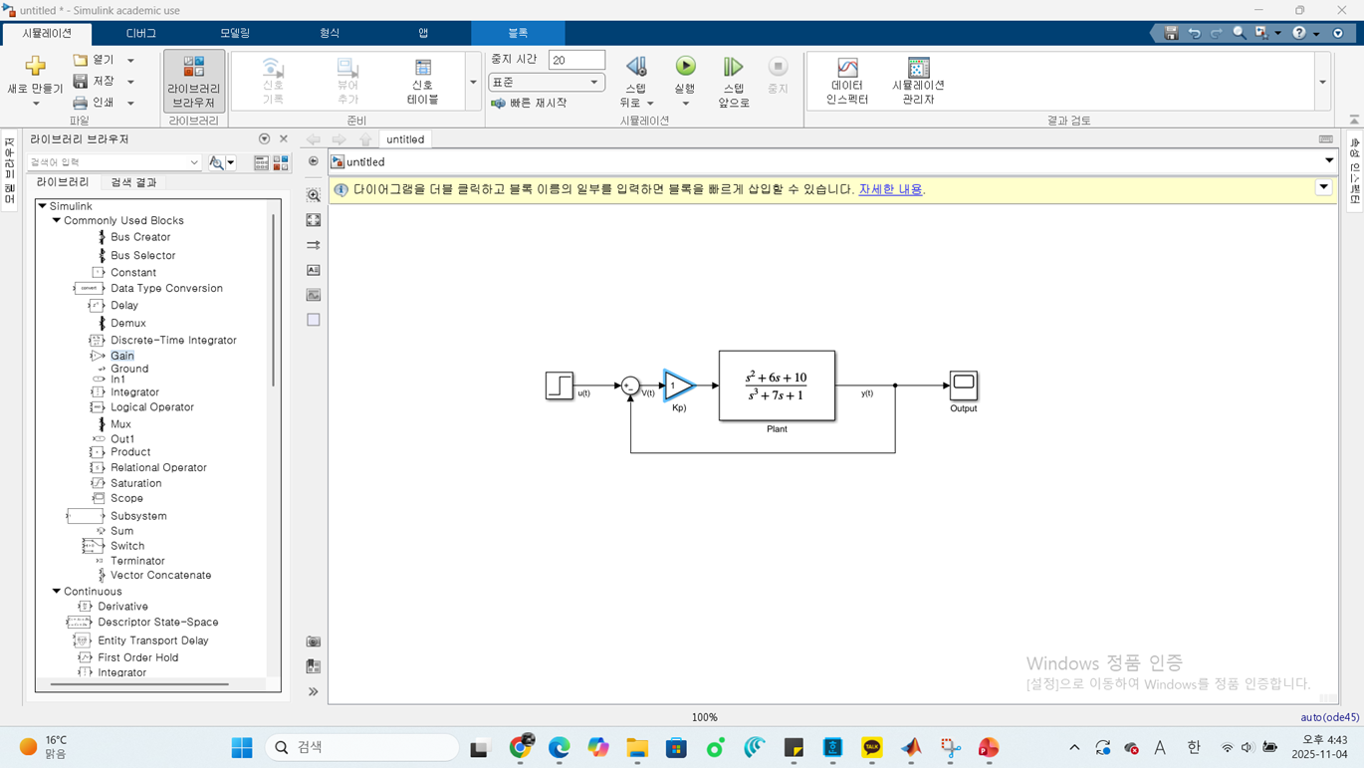Open MATLAB icon in taskbar
Viewport: 1364px width, 768px height.
point(911,748)
